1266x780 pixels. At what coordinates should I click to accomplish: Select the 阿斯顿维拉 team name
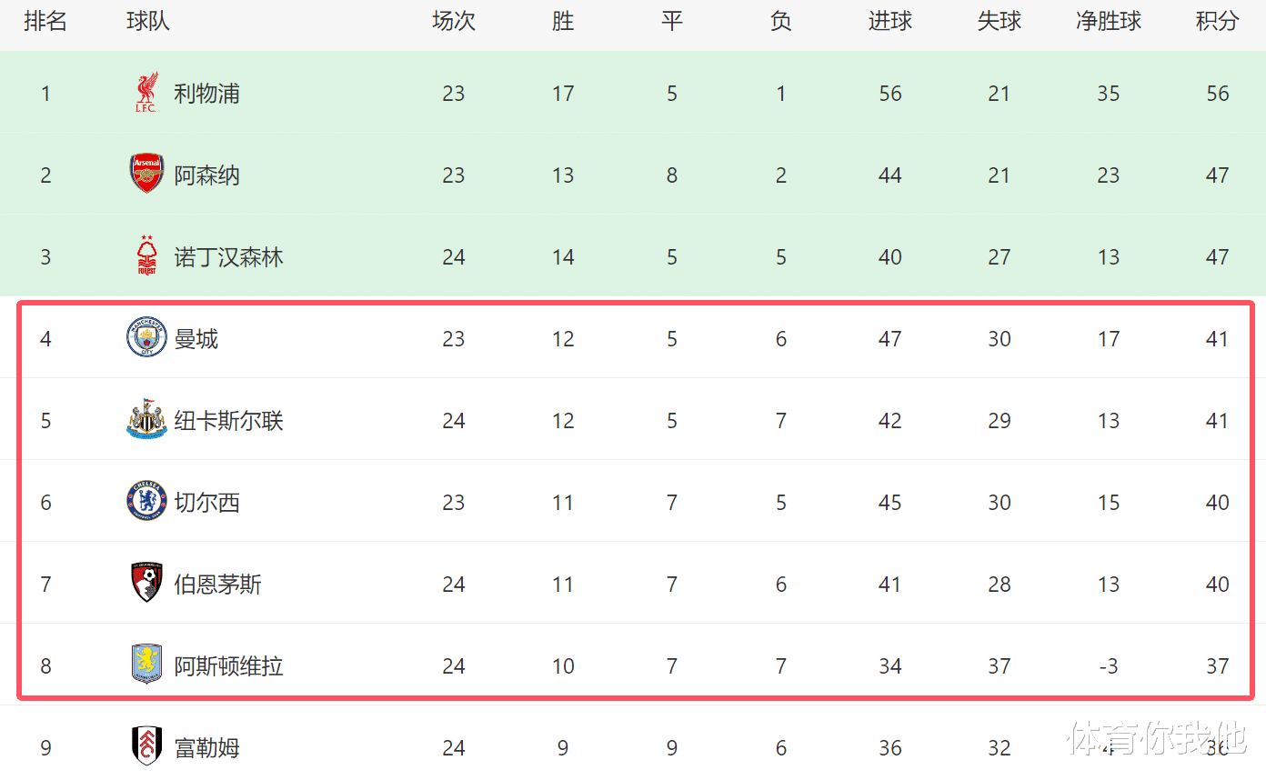[229, 666]
